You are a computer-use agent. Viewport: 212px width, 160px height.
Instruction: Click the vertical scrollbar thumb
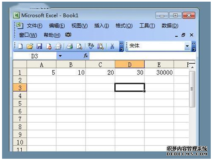pyautogui.click(x=192, y=89)
